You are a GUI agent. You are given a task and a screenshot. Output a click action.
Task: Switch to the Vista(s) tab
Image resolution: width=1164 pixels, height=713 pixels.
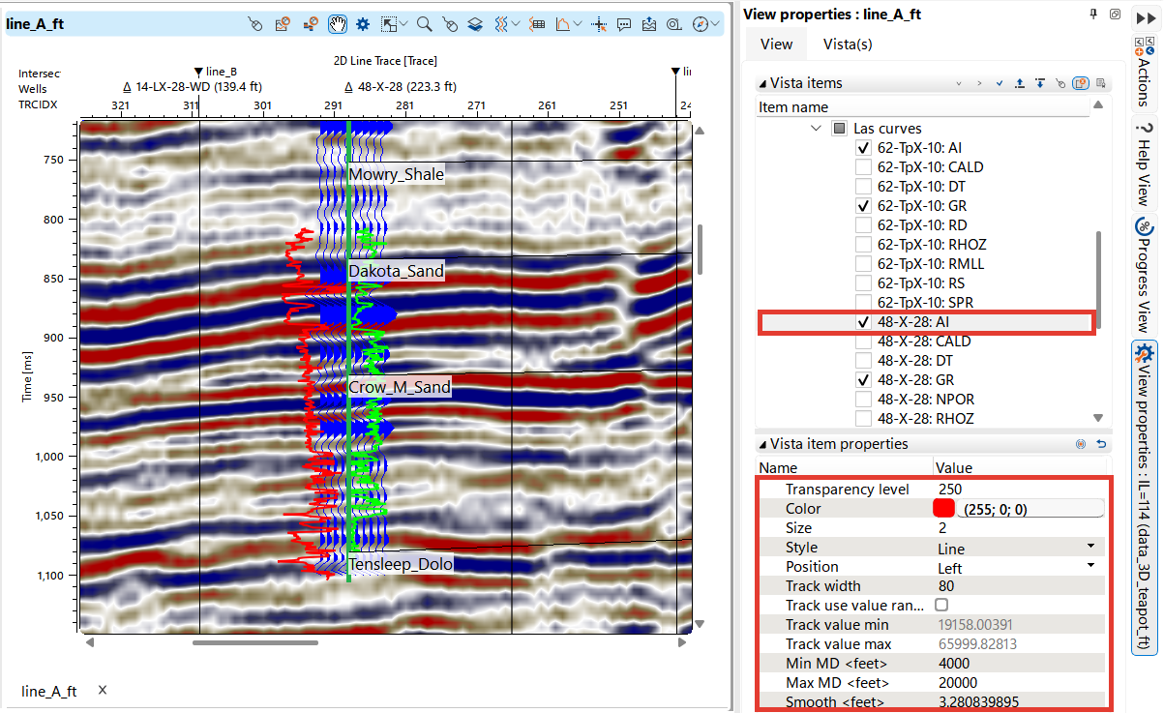coord(847,44)
